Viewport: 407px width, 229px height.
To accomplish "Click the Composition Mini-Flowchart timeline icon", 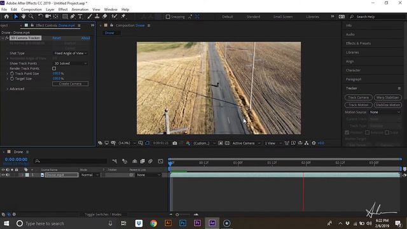I will coord(114,161).
